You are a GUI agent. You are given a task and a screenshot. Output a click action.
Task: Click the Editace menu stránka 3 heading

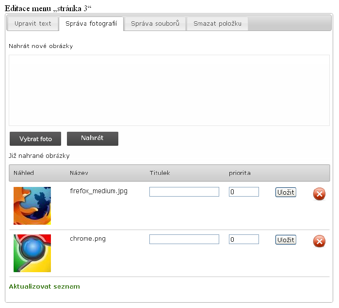[x=48, y=8]
